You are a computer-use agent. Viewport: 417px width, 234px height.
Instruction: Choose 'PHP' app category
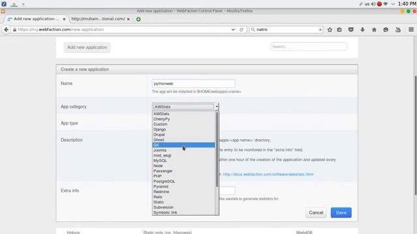pyautogui.click(x=184, y=176)
